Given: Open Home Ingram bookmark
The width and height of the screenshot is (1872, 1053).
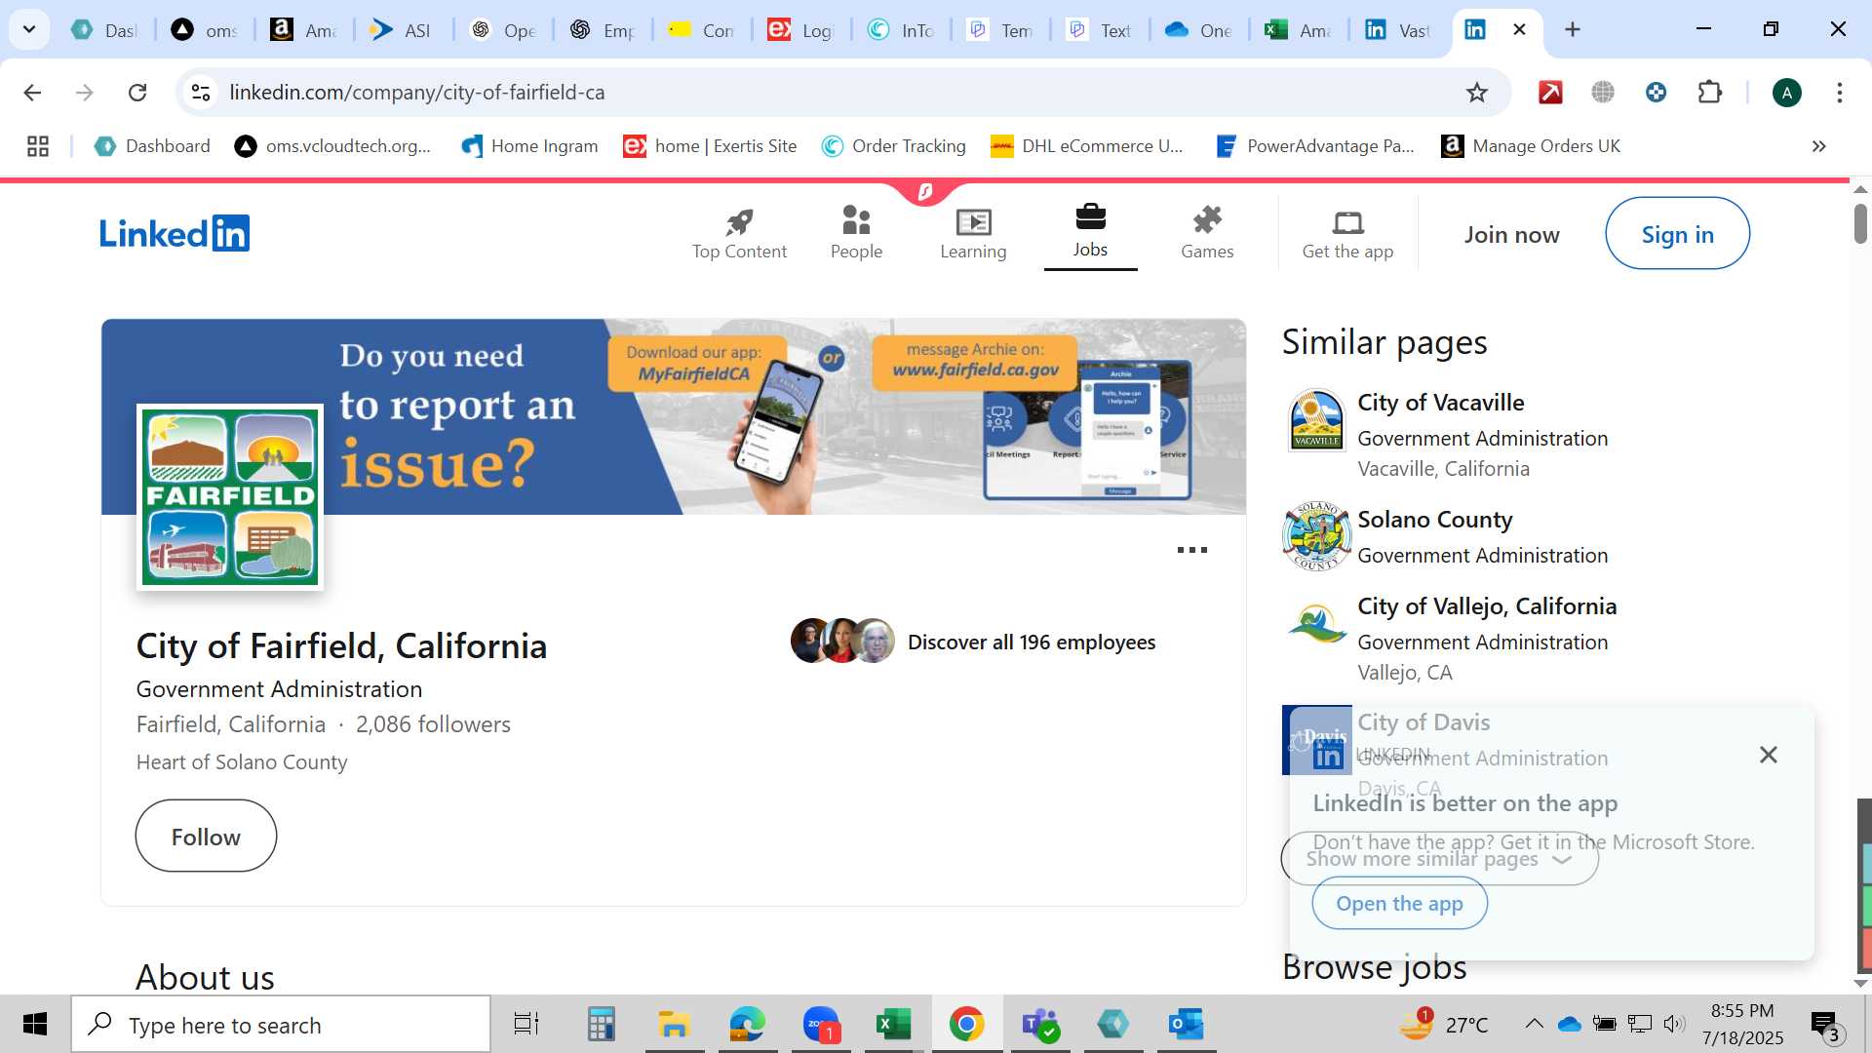Looking at the screenshot, I should click(x=529, y=146).
